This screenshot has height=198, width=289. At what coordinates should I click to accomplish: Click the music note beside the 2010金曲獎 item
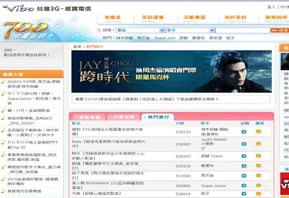(3, 179)
